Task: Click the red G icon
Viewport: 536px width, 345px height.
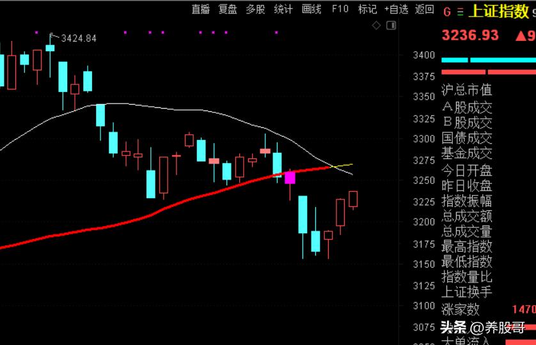Action: coord(447,12)
